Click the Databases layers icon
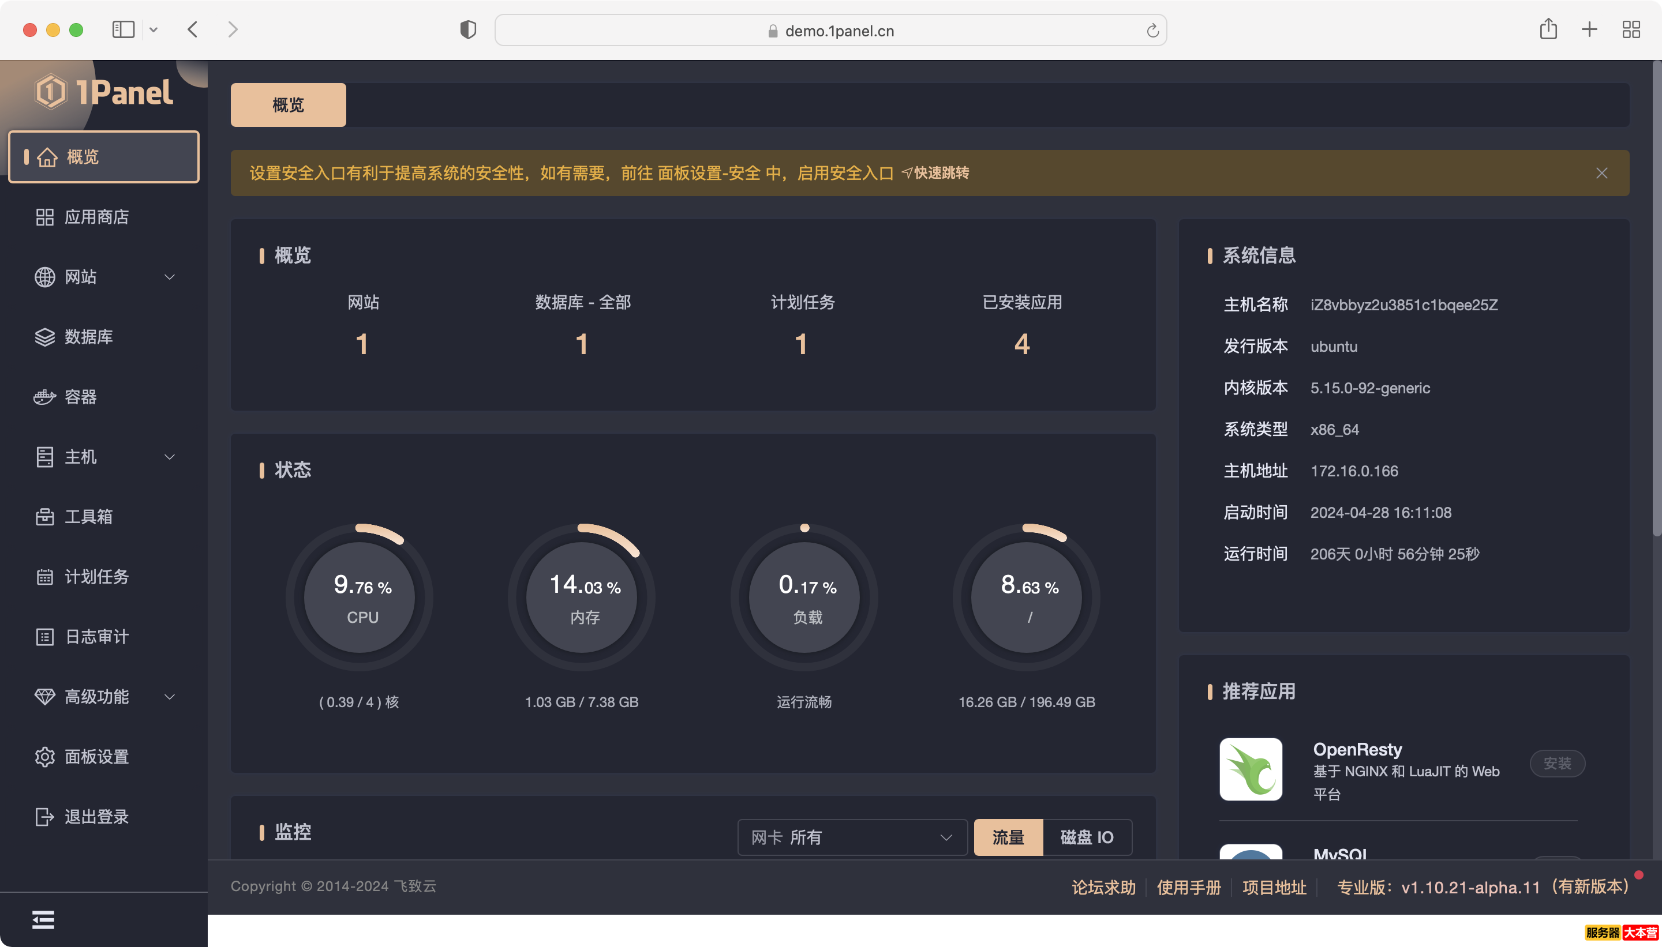Screen dimensions: 1662x947 pos(44,337)
